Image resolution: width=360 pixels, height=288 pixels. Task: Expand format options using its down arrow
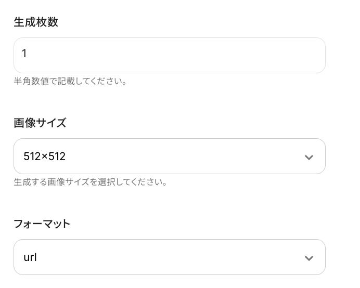point(309,258)
